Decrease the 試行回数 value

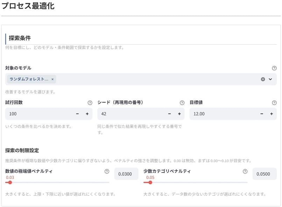(x=77, y=114)
